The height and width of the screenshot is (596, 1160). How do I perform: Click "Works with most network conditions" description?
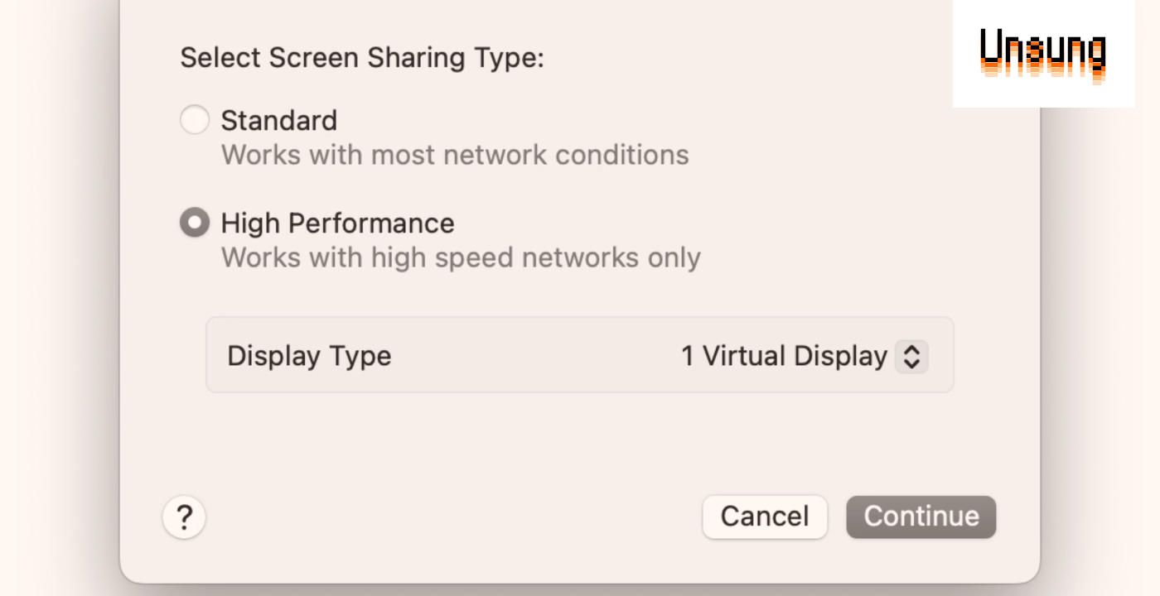[x=455, y=155]
